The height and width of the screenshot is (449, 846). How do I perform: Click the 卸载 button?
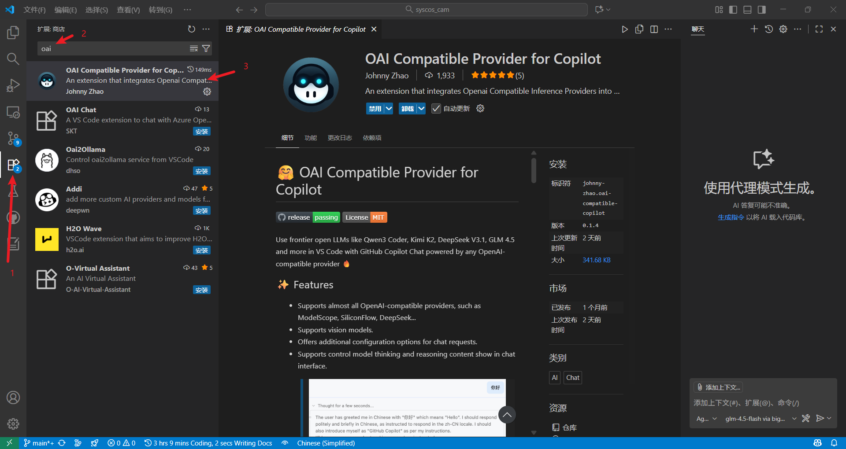click(x=408, y=108)
